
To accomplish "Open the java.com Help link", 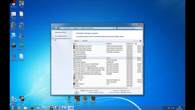I will [99, 92].
